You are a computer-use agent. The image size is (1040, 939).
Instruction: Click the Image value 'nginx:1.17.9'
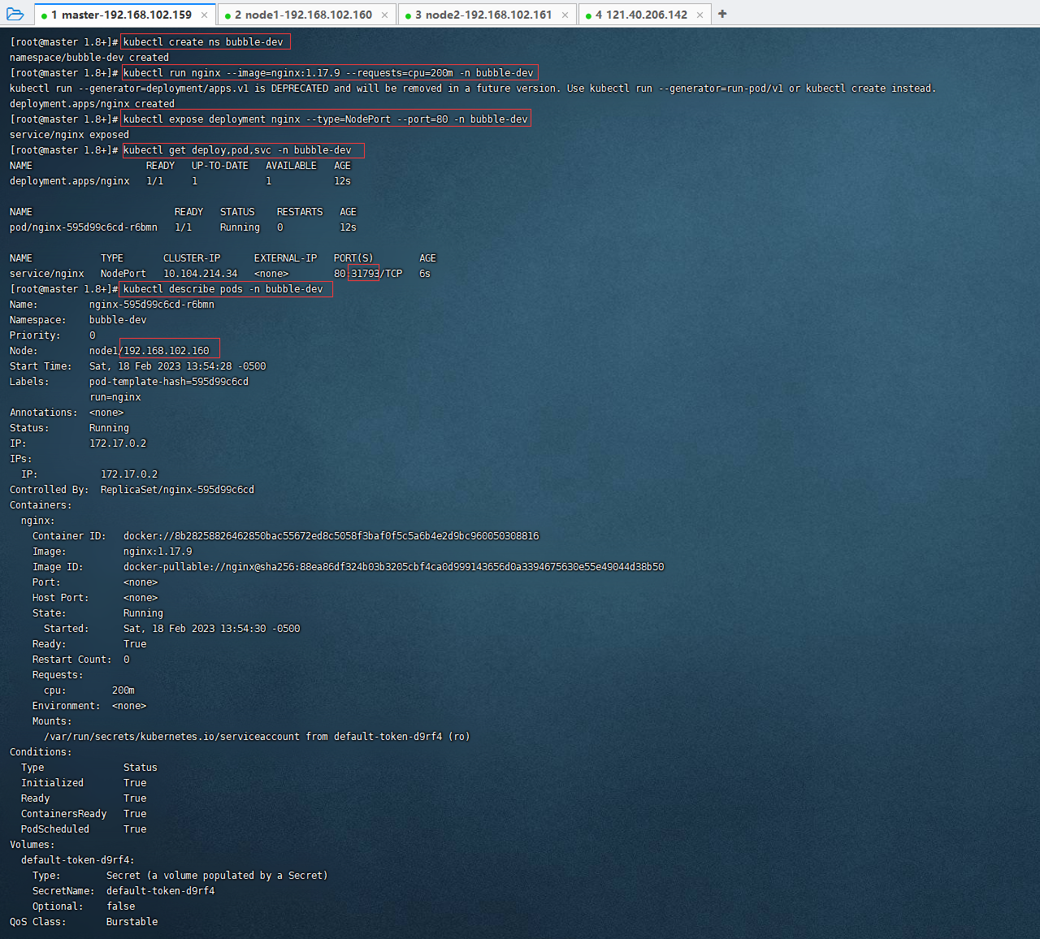[158, 552]
